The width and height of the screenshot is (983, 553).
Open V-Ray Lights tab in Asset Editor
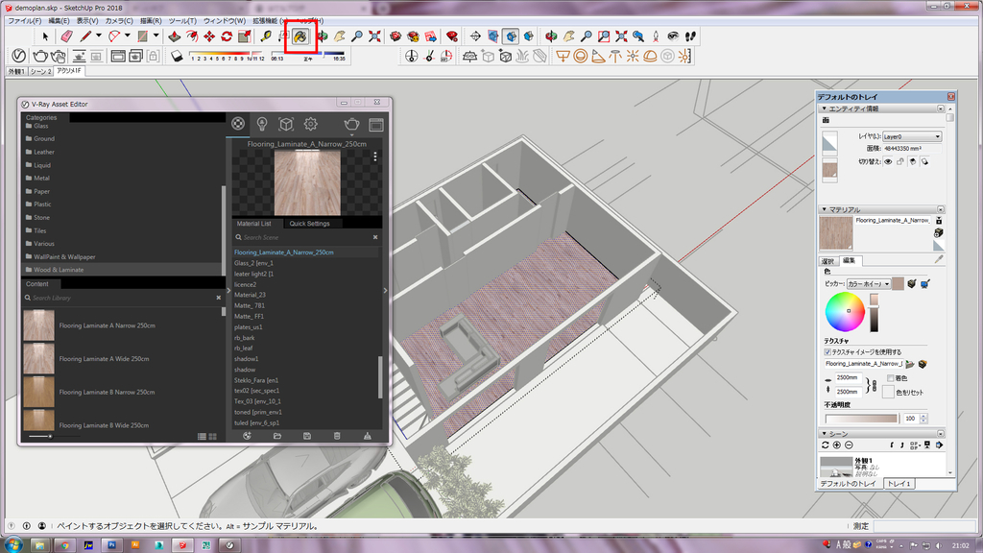click(x=261, y=124)
